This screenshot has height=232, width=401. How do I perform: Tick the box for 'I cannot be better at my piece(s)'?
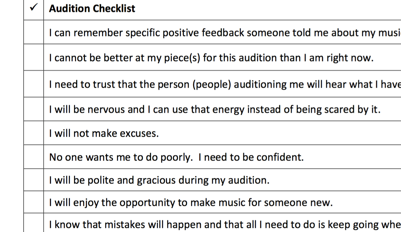[34, 57]
